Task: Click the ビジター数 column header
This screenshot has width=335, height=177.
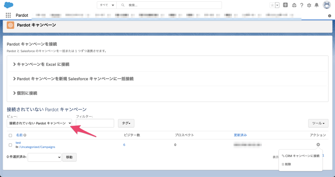Action: point(132,135)
